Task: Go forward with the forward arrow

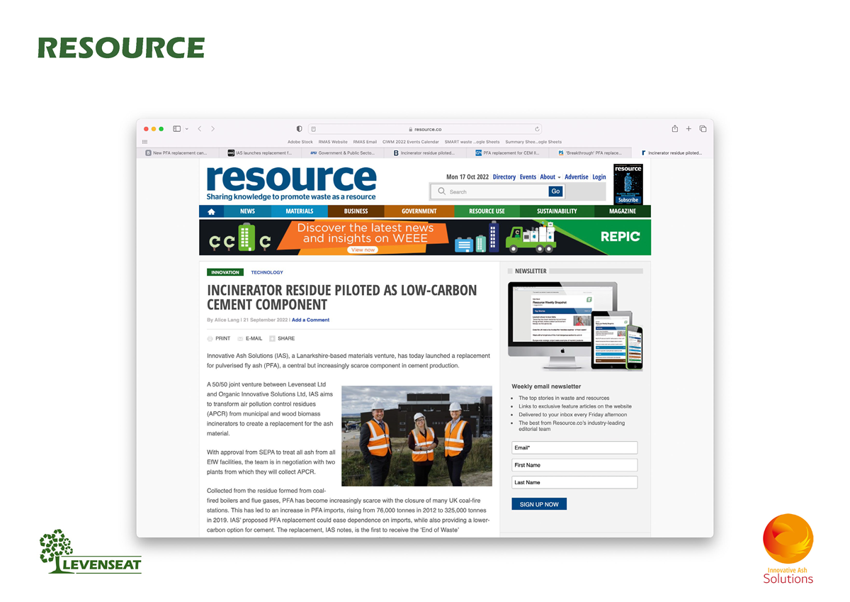Action: point(212,129)
